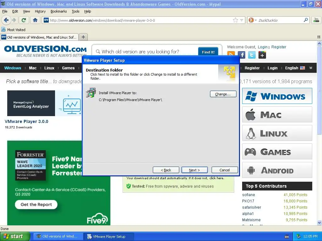Go back with the browser back arrow
The image size is (322, 241).
(x=6, y=20)
